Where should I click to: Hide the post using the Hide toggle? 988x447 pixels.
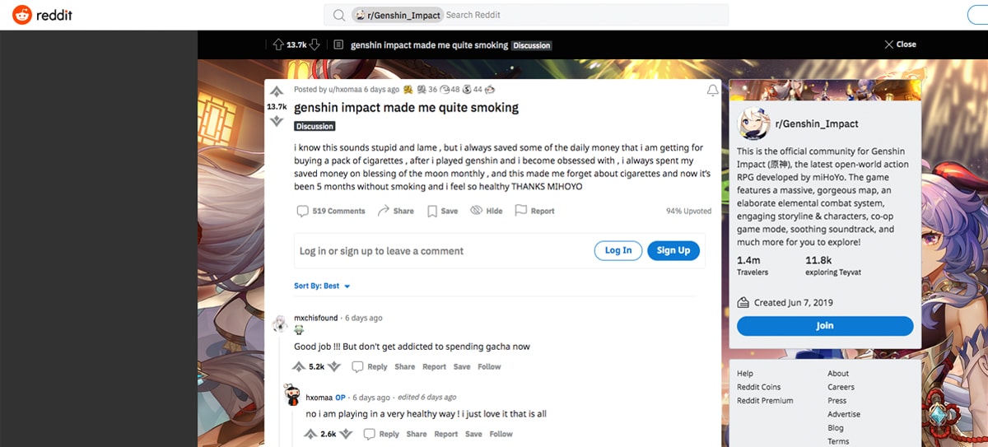(476, 211)
